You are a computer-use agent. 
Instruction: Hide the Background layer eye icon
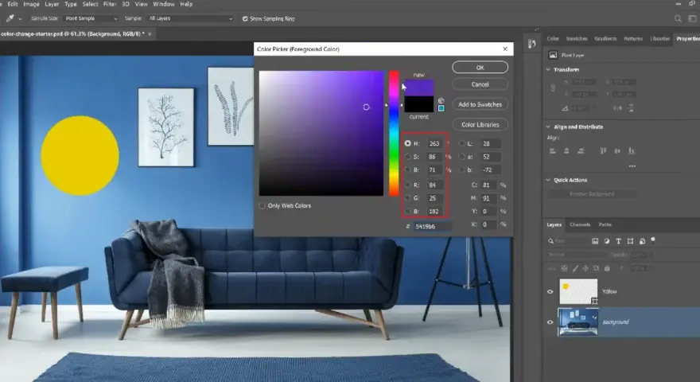[x=550, y=322]
